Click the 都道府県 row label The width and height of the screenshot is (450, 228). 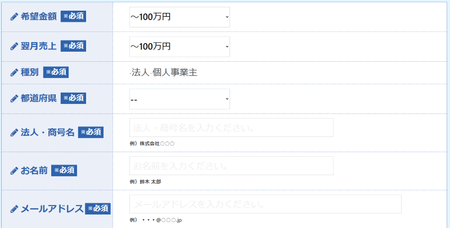click(39, 98)
